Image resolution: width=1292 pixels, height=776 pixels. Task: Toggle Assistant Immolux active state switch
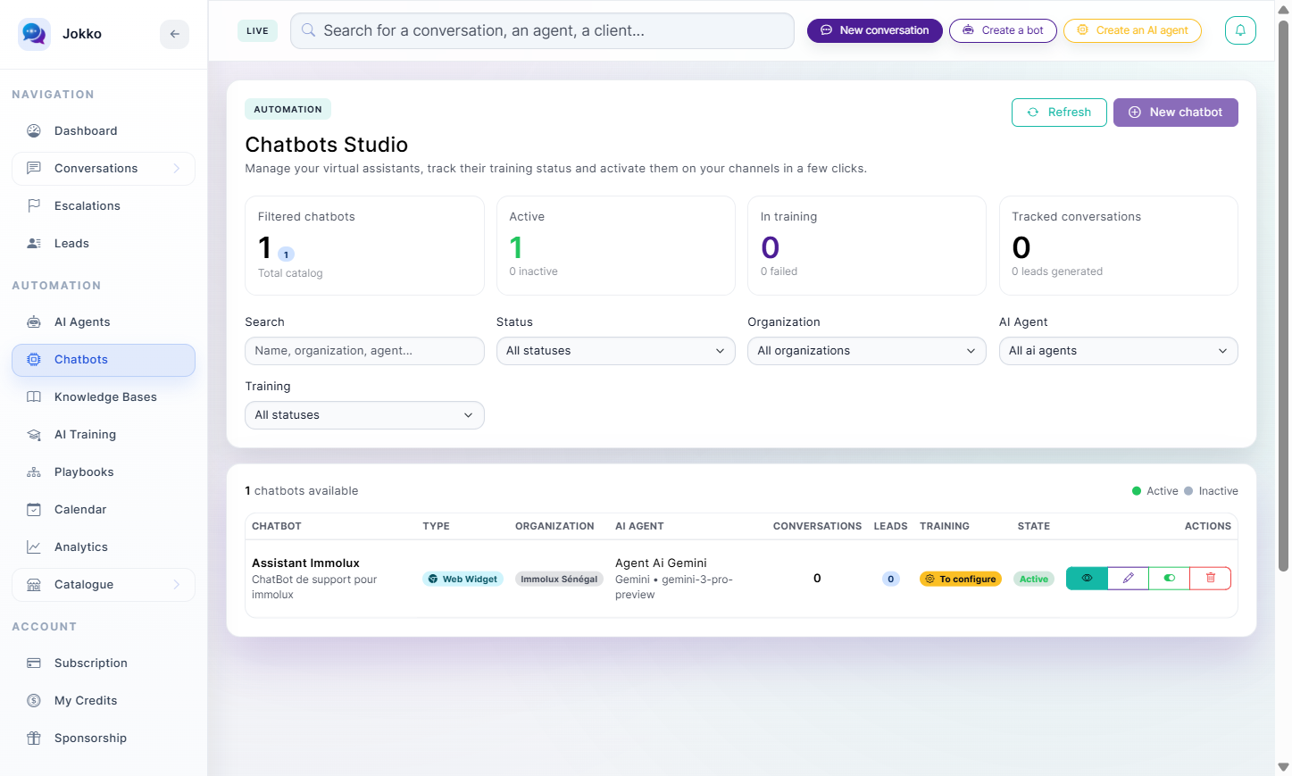tap(1170, 579)
